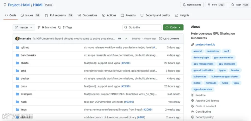Open the project-hami.io website link
This screenshot has height=121, width=251.
pyautogui.click(x=205, y=45)
